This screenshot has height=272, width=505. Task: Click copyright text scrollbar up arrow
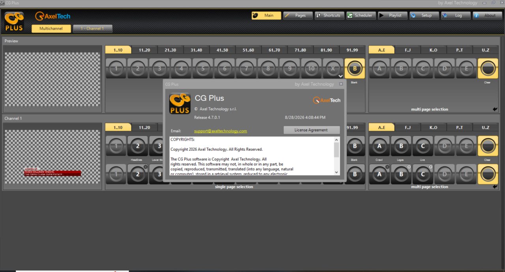point(337,140)
